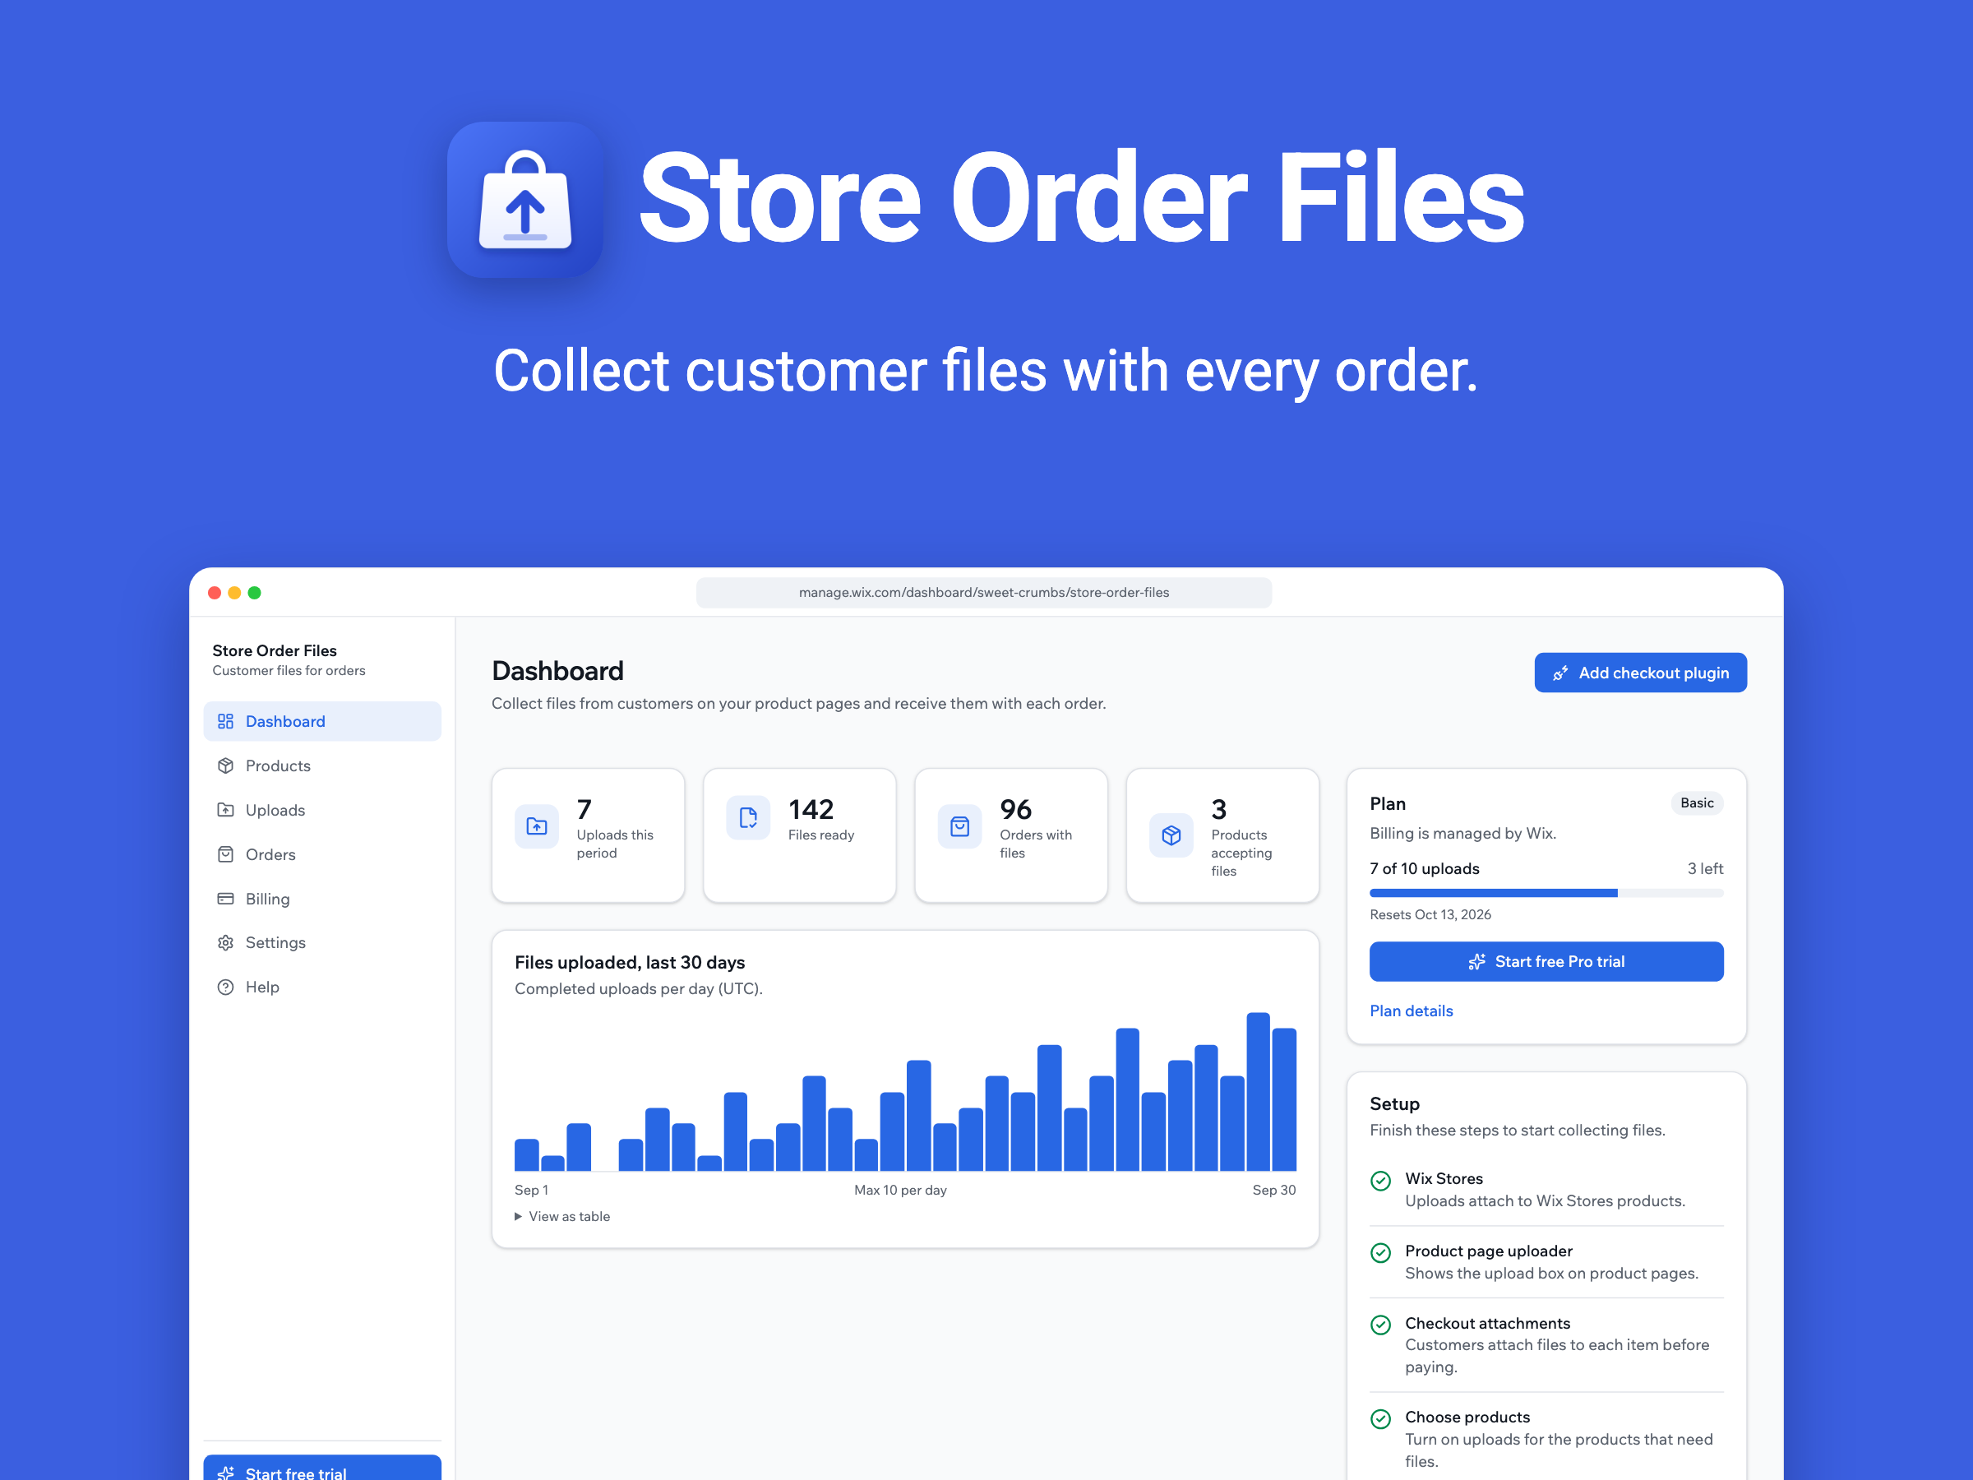Viewport: 1973px width, 1480px height.
Task: Click Products accepting files cube icon
Action: (x=1171, y=835)
